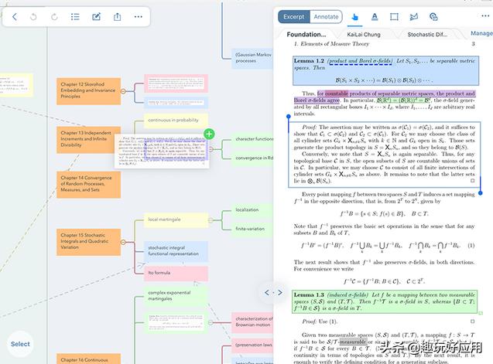Click the panel divider right arrow

coord(280,293)
